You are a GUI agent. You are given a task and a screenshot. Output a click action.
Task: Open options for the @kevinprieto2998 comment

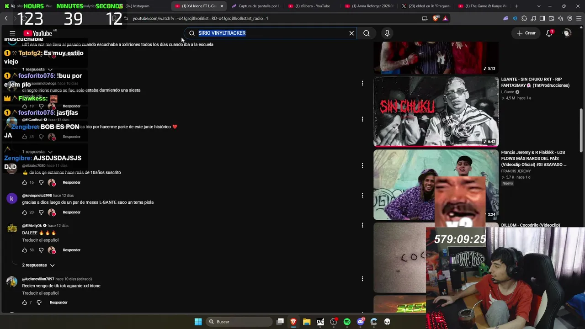(x=362, y=195)
